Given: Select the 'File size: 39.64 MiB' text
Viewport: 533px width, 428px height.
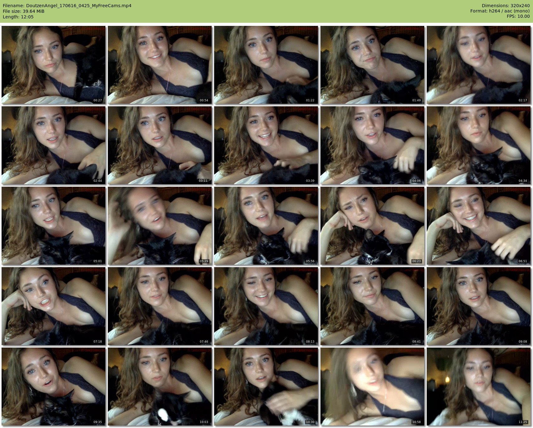Looking at the screenshot, I should (23, 11).
